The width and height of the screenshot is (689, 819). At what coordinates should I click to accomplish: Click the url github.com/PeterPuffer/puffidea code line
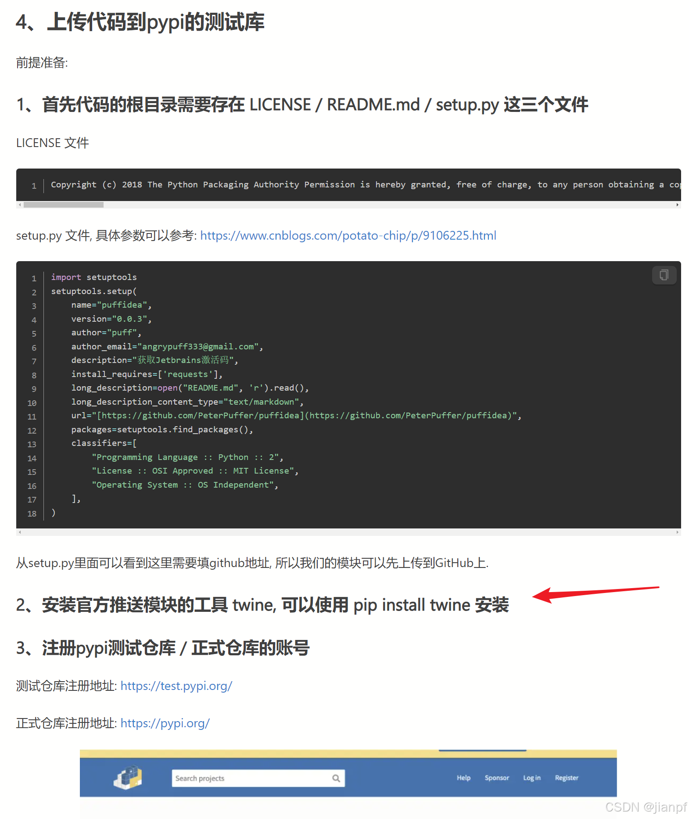pyautogui.click(x=296, y=416)
